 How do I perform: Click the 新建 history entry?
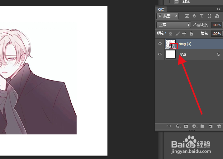click(x=186, y=2)
